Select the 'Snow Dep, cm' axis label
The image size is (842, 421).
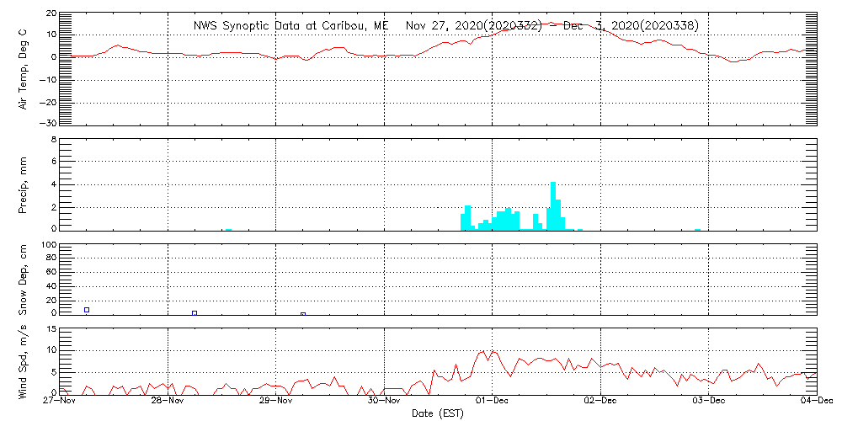coord(24,280)
